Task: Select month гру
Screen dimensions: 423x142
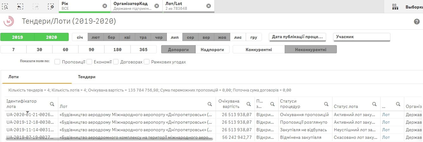Action: (x=254, y=37)
